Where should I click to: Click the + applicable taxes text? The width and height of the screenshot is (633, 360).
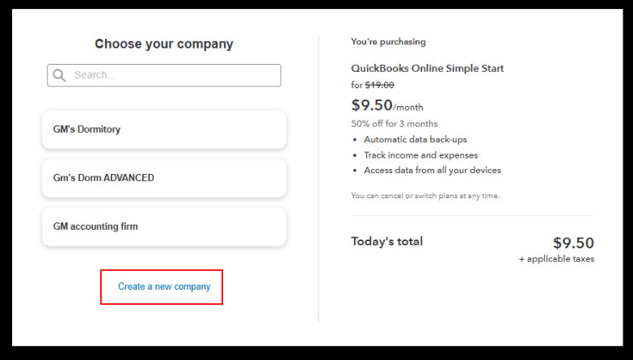coord(556,259)
